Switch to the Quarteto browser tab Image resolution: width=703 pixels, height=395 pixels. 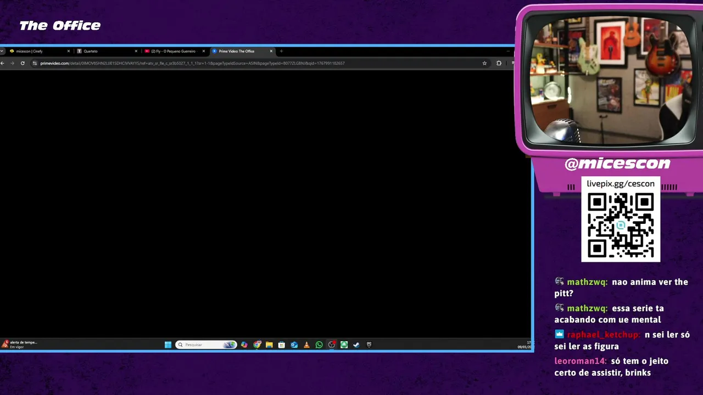(x=107, y=51)
